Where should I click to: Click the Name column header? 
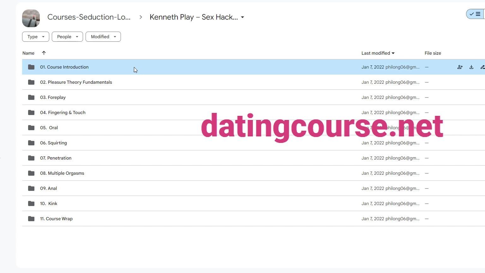[x=28, y=53]
